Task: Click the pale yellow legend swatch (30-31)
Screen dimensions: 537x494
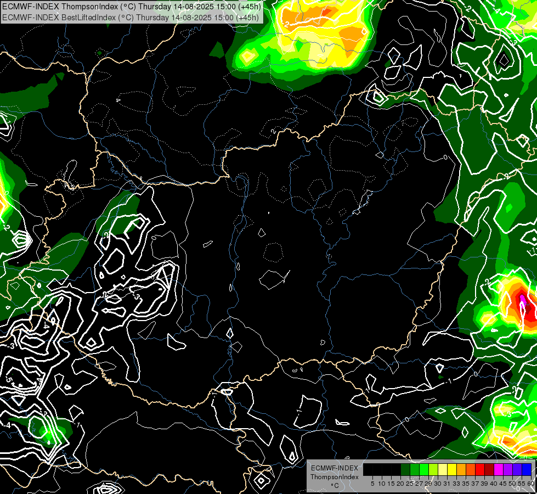Action: click(443, 469)
